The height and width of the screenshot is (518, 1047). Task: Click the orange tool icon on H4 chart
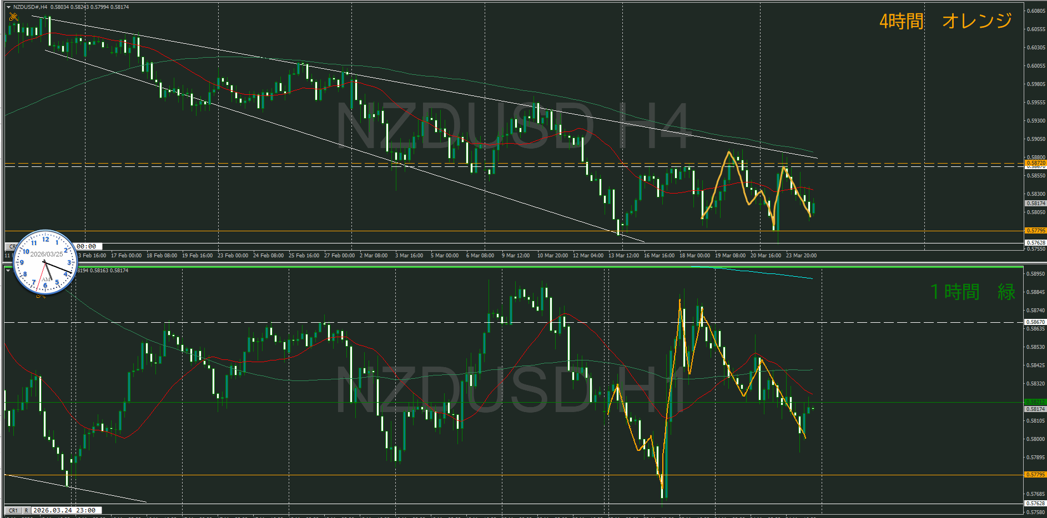coord(14,17)
